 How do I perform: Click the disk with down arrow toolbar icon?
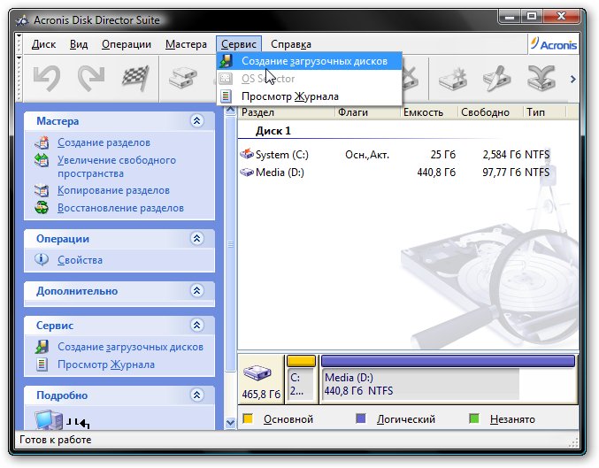[x=541, y=79]
